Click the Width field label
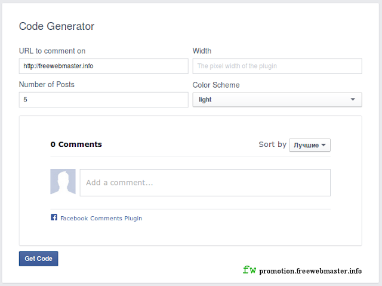The width and height of the screenshot is (382, 286). 202,51
